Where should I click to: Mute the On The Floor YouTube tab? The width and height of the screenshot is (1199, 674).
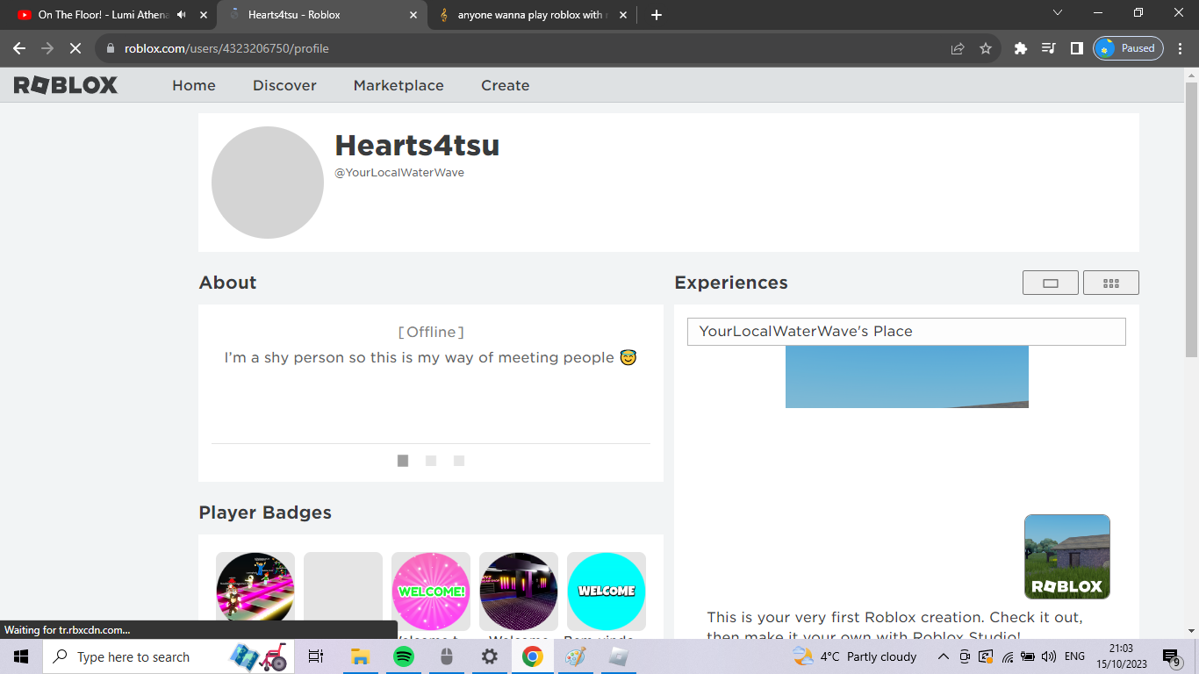tap(182, 15)
